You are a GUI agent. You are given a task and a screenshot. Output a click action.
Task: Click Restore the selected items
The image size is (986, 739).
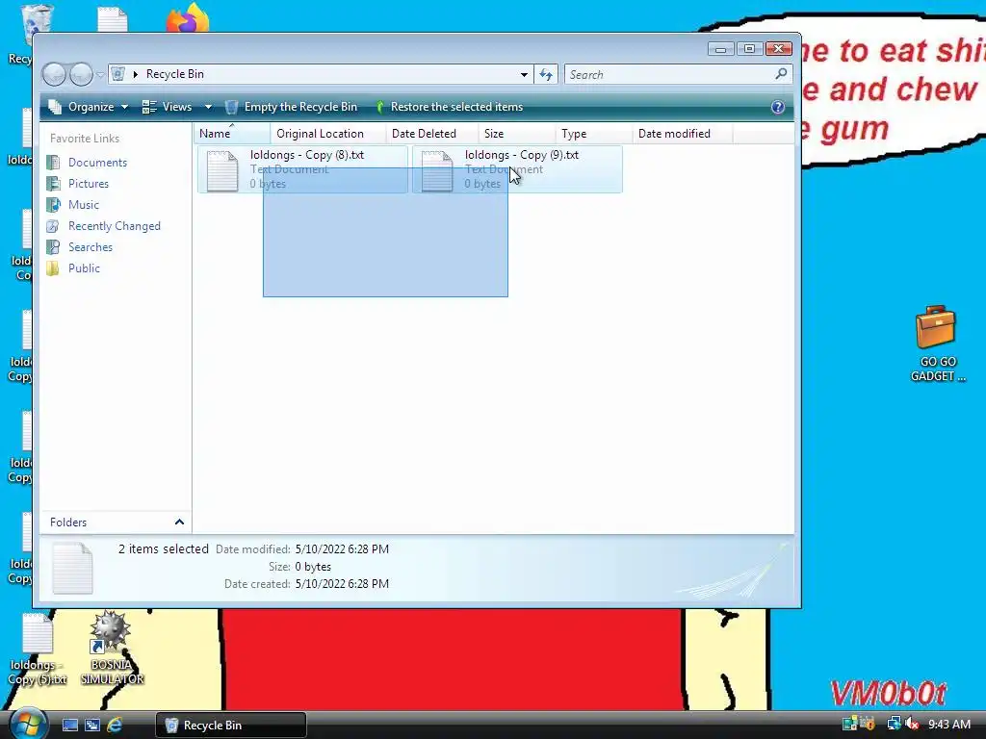[x=449, y=107]
